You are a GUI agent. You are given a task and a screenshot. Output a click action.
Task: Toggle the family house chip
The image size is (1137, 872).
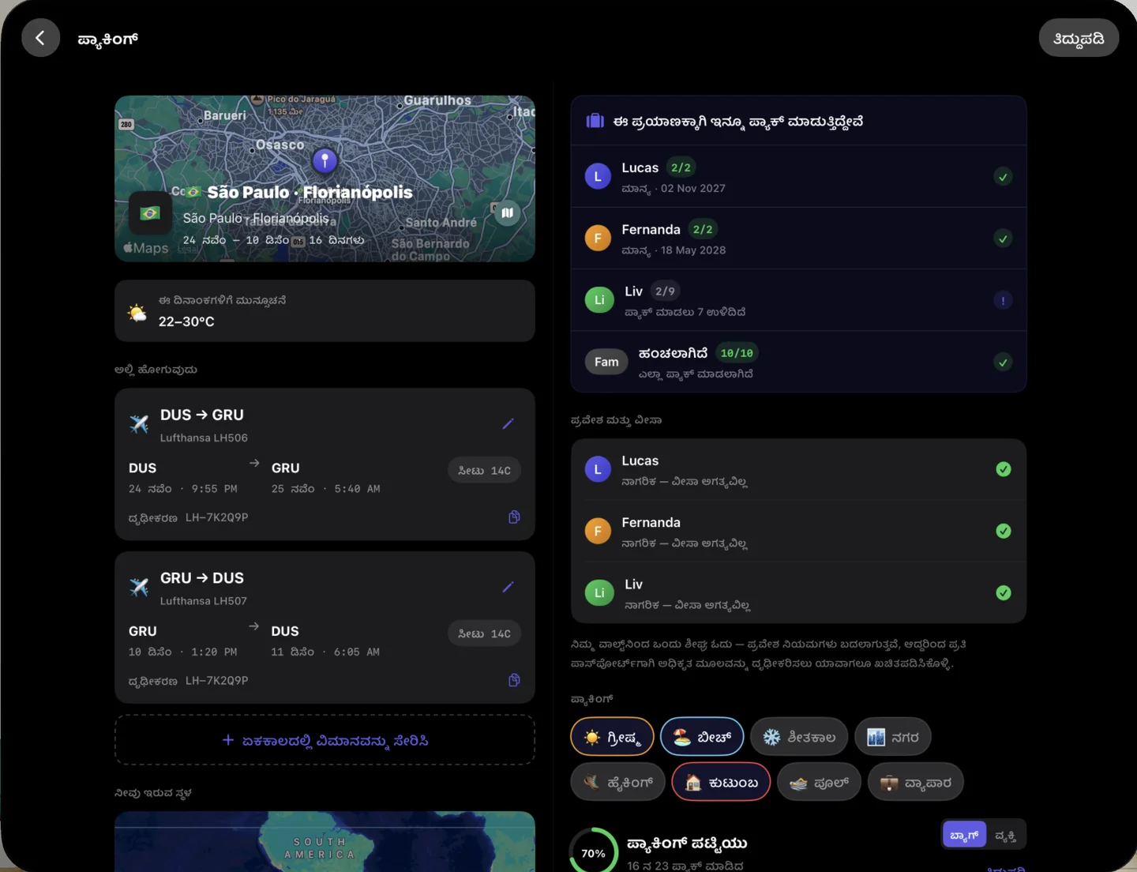[721, 782]
